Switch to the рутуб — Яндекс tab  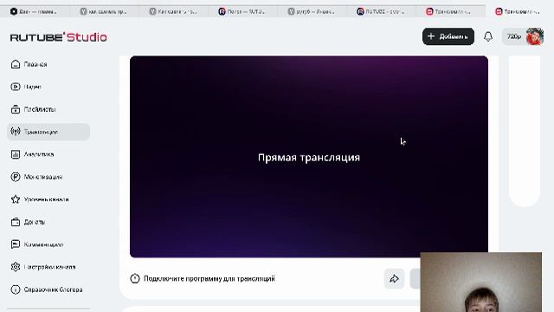(x=312, y=11)
